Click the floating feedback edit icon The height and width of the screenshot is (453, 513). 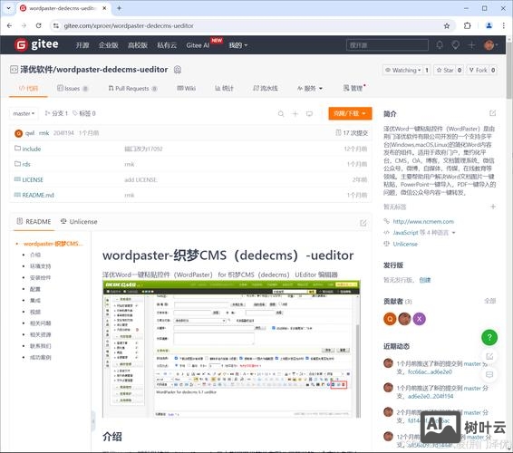(489, 356)
